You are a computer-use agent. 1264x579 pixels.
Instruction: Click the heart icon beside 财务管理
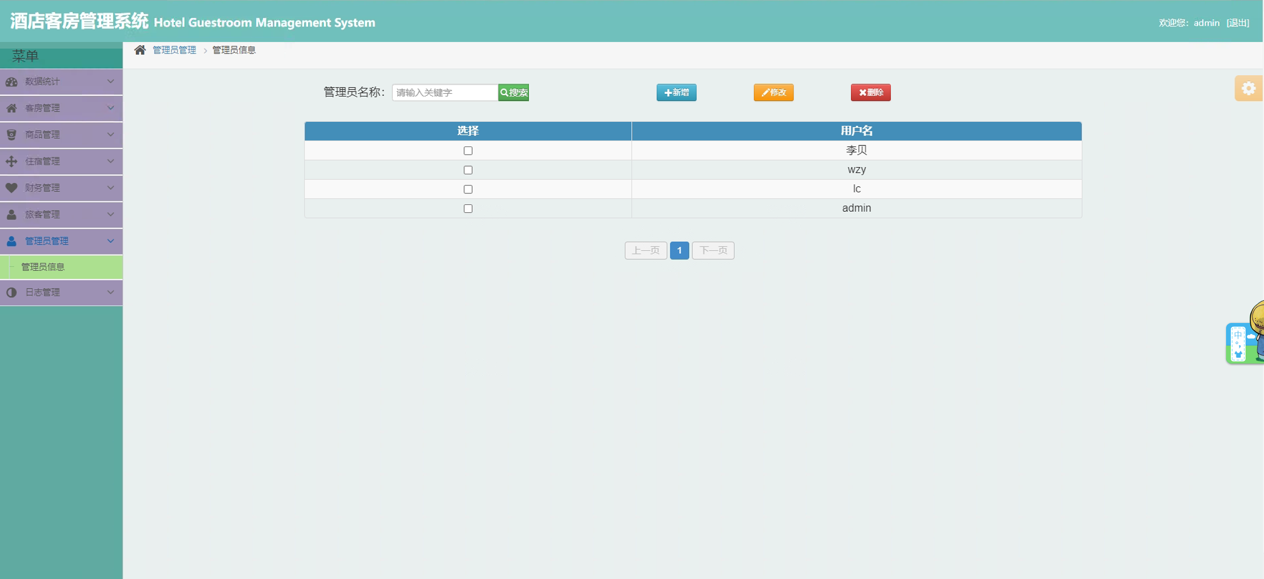point(12,188)
